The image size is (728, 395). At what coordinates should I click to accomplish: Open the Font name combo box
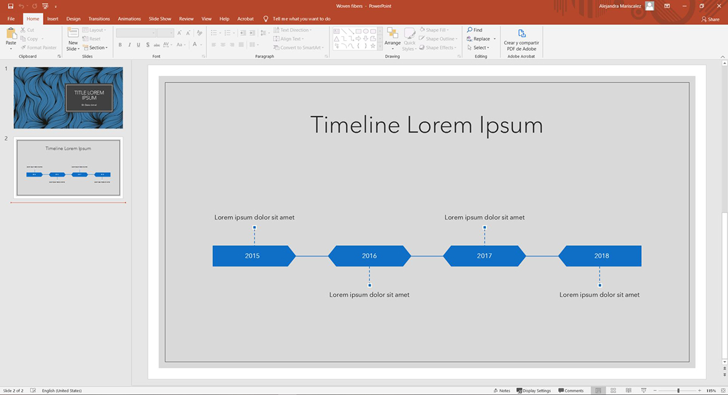click(x=136, y=33)
